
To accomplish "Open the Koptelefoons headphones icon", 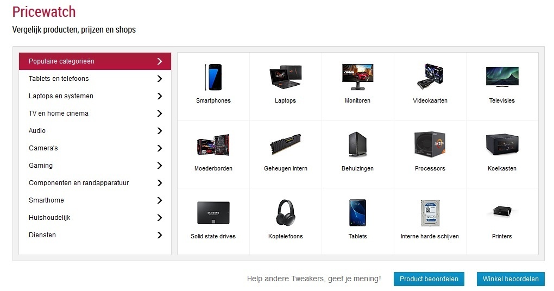I will coord(286,213).
